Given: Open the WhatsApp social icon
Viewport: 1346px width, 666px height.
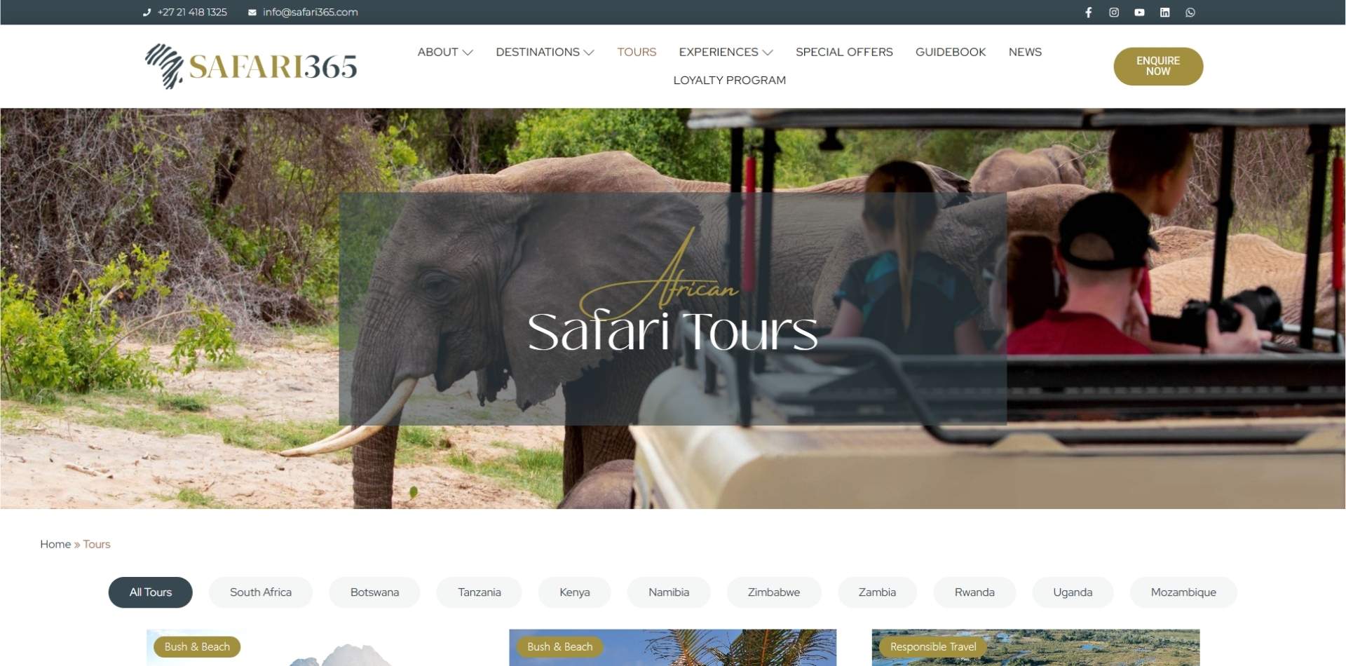Looking at the screenshot, I should [x=1190, y=12].
